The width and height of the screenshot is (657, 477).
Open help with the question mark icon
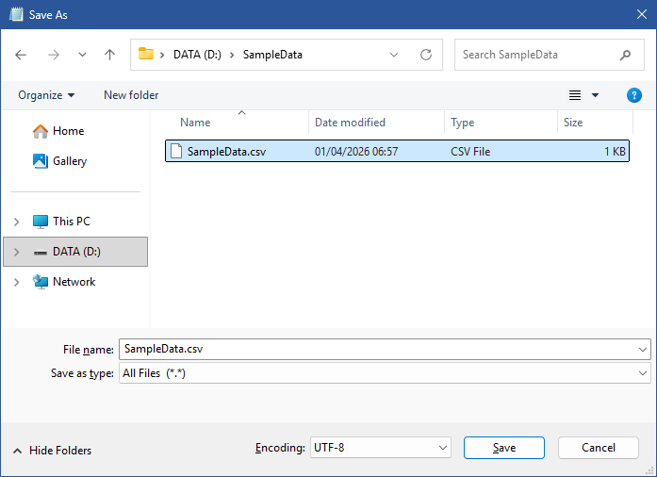pos(634,95)
